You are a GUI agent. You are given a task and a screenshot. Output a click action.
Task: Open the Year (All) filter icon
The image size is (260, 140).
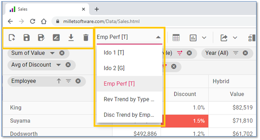[236, 53]
